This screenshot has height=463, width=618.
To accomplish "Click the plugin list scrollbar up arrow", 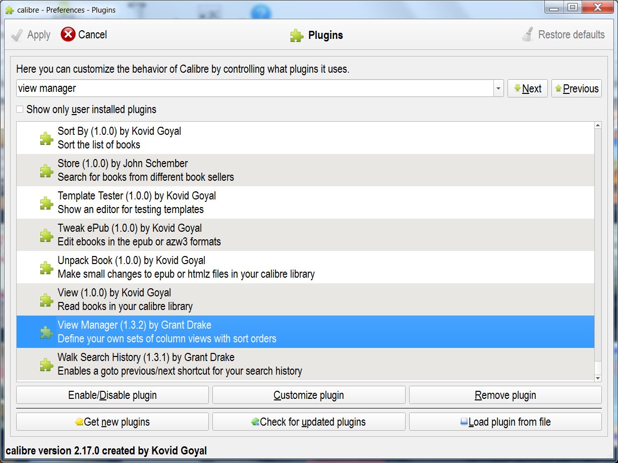I will pyautogui.click(x=598, y=125).
